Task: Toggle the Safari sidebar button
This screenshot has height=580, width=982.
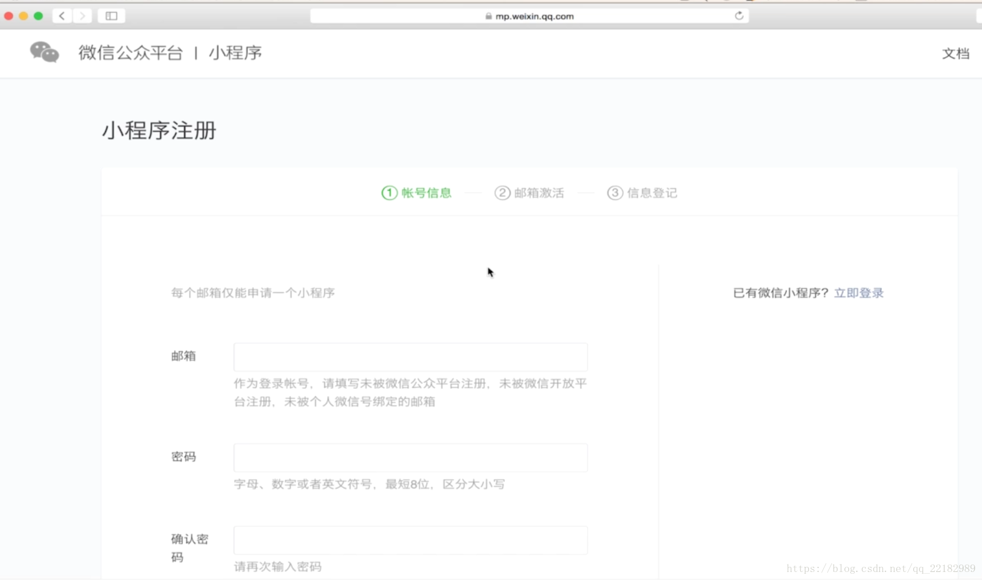Action: (x=112, y=16)
